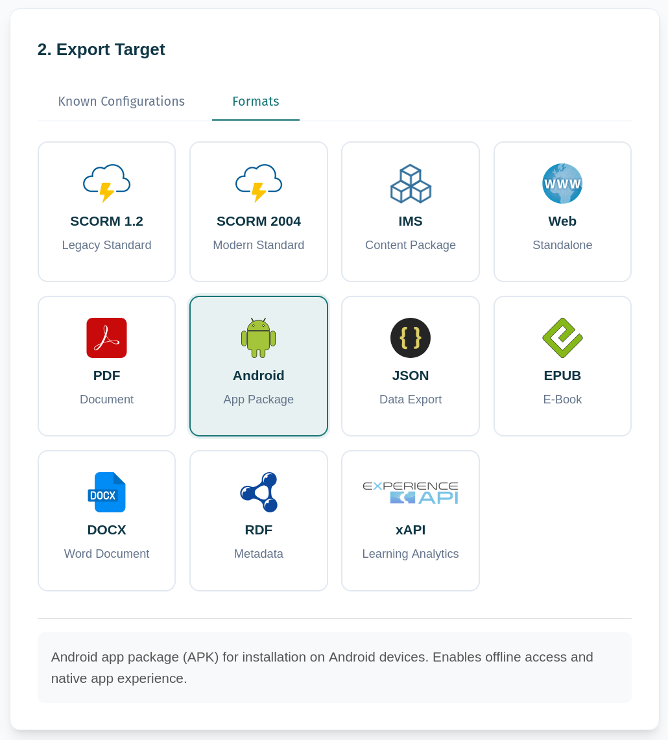
Task: Click the red PDF Adobe icon
Action: (106, 337)
